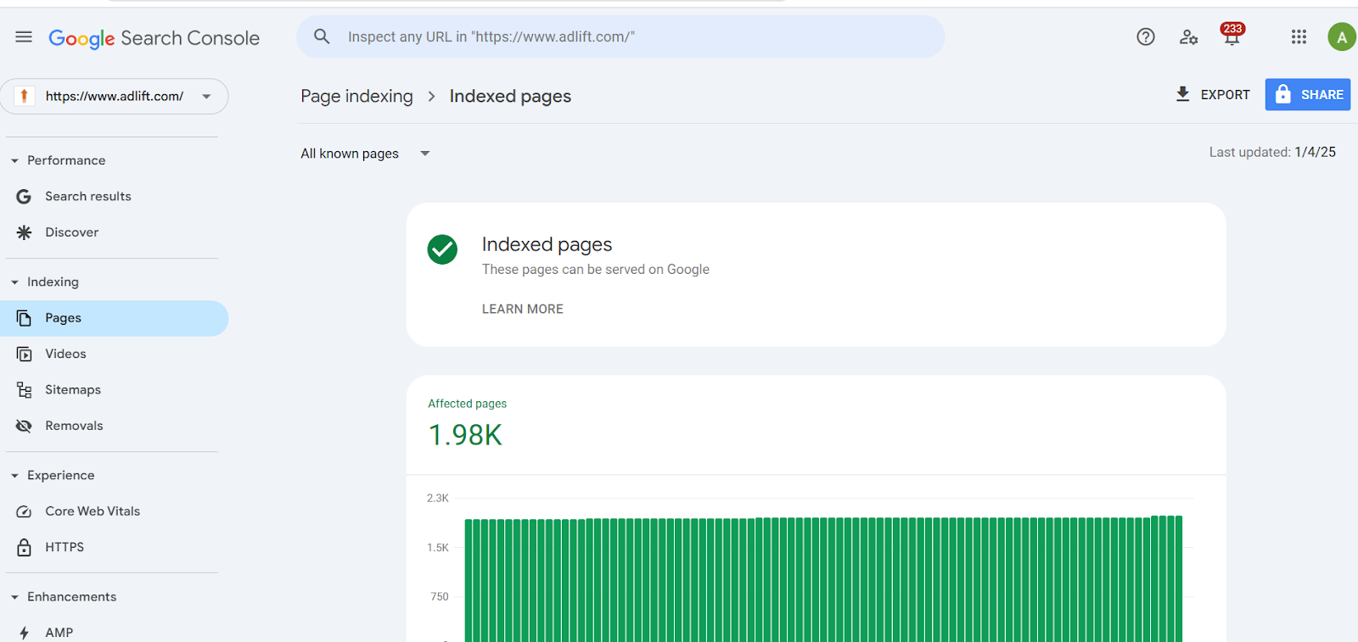Screen dimensions: 1358x642
Task: Click the green check mark icon
Action: (x=442, y=249)
